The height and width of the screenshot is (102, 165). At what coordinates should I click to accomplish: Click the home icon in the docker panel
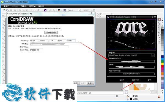click(x=127, y=92)
